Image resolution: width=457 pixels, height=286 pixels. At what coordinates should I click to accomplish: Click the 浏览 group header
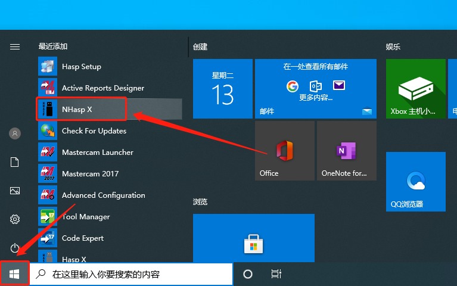click(200, 201)
